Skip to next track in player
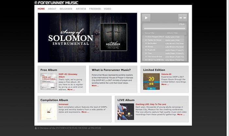229x136 pixels. click(x=185, y=18)
